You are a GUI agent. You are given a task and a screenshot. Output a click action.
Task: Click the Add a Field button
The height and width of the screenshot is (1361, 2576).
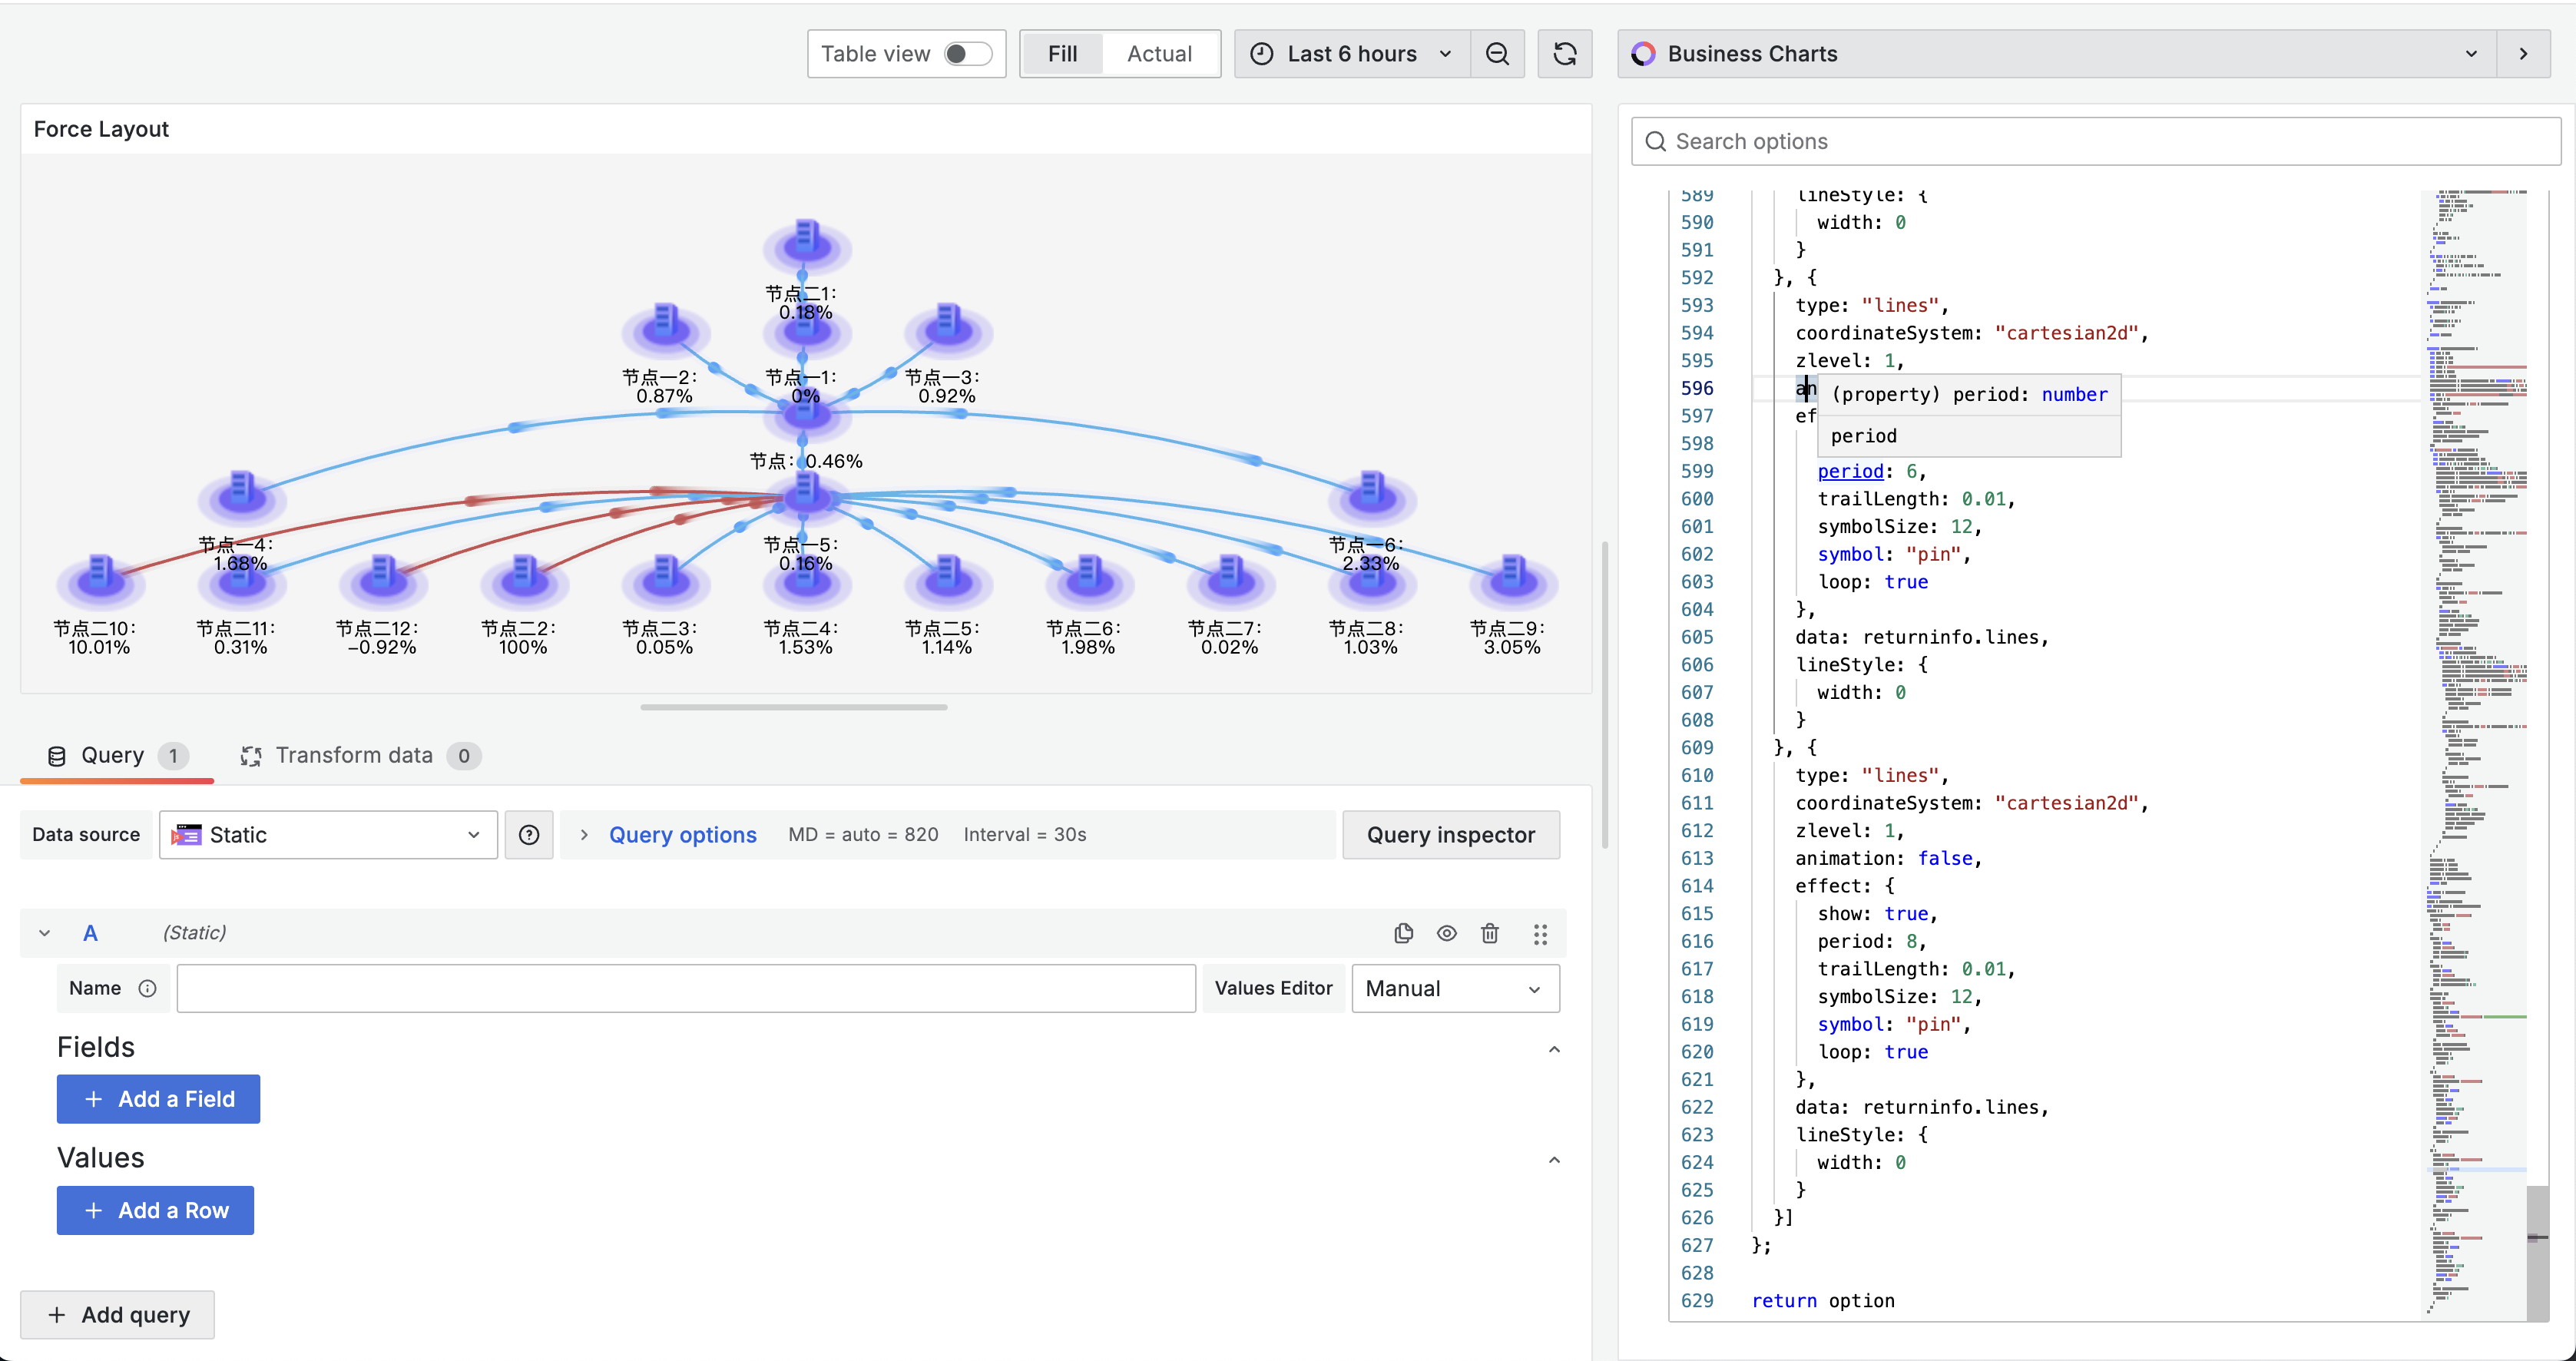click(158, 1099)
